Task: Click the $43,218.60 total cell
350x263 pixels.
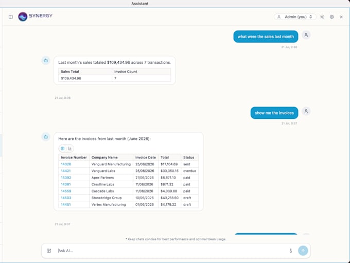Action: [x=169, y=198]
